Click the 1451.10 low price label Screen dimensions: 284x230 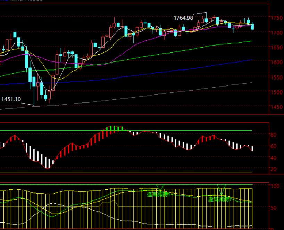tap(11, 99)
